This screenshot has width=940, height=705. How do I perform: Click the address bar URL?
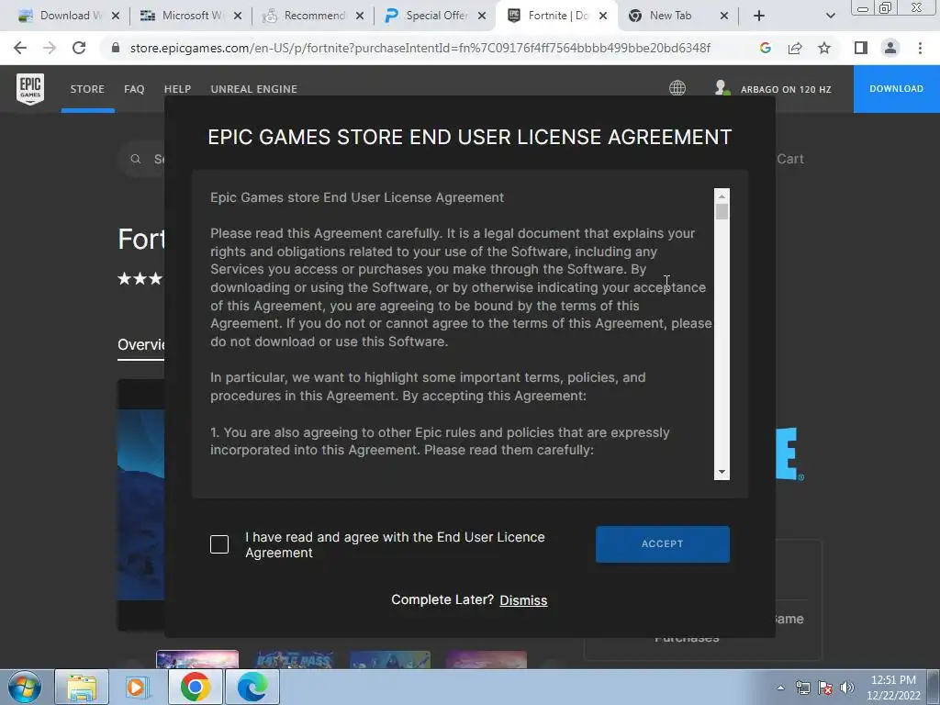420,48
